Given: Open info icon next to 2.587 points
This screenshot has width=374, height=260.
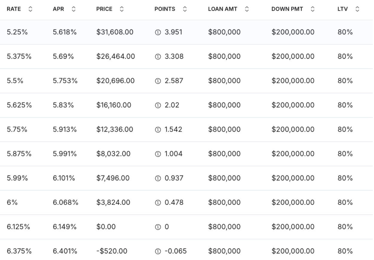Looking at the screenshot, I should (x=157, y=81).
